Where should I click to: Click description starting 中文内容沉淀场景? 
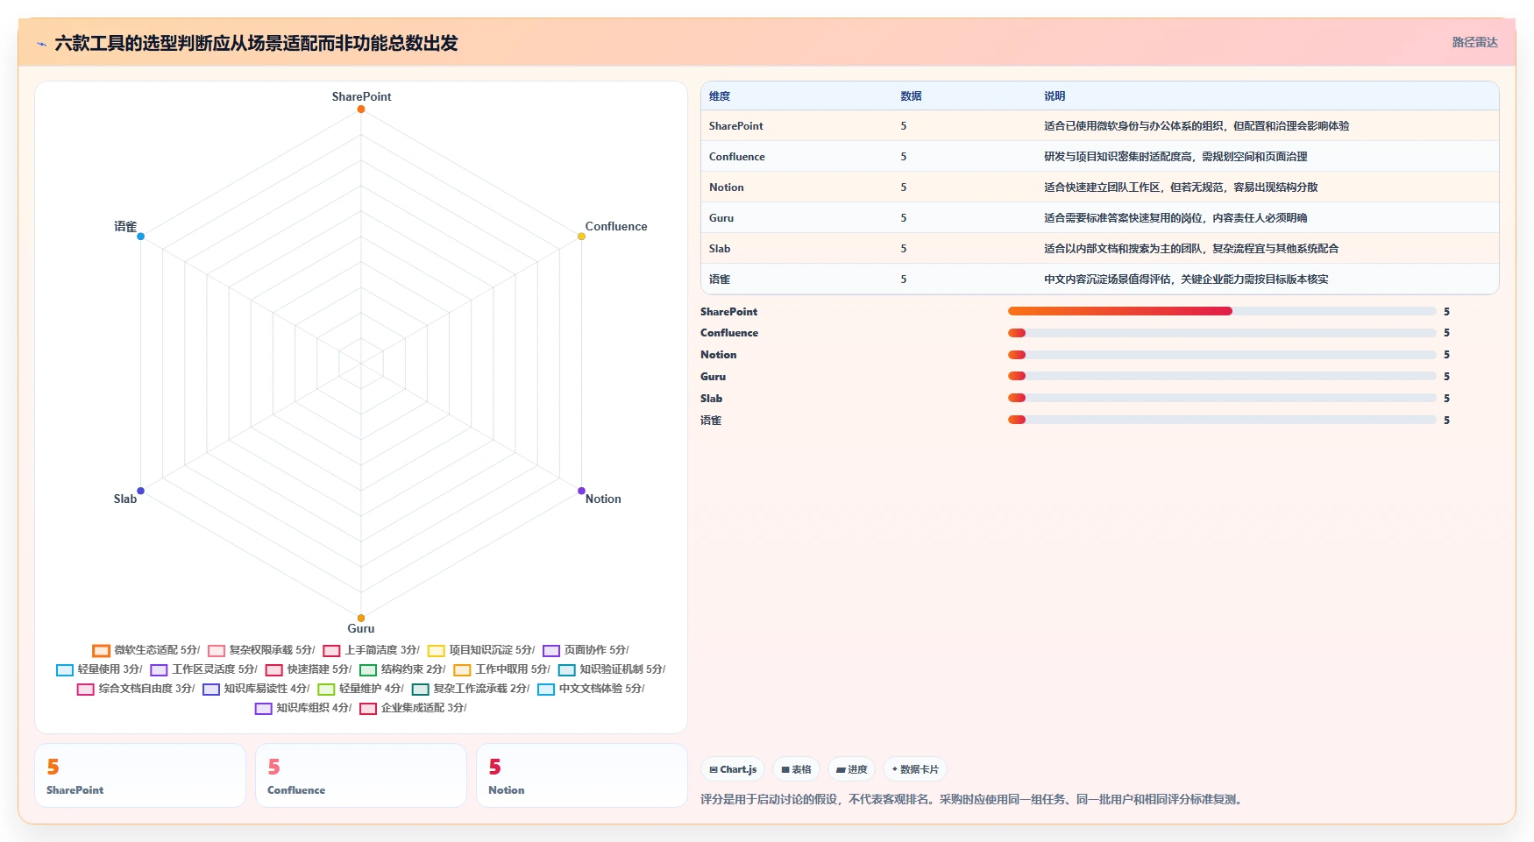pos(1186,279)
